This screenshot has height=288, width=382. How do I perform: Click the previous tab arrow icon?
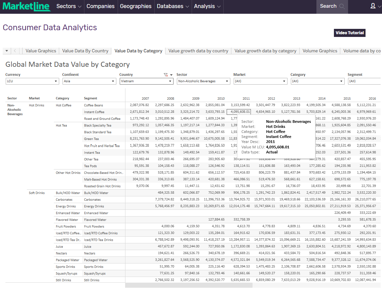15,51
